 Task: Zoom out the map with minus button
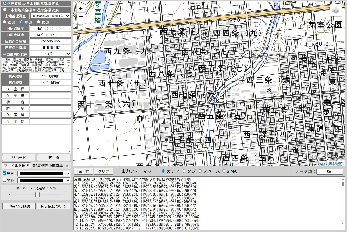[81, 17]
